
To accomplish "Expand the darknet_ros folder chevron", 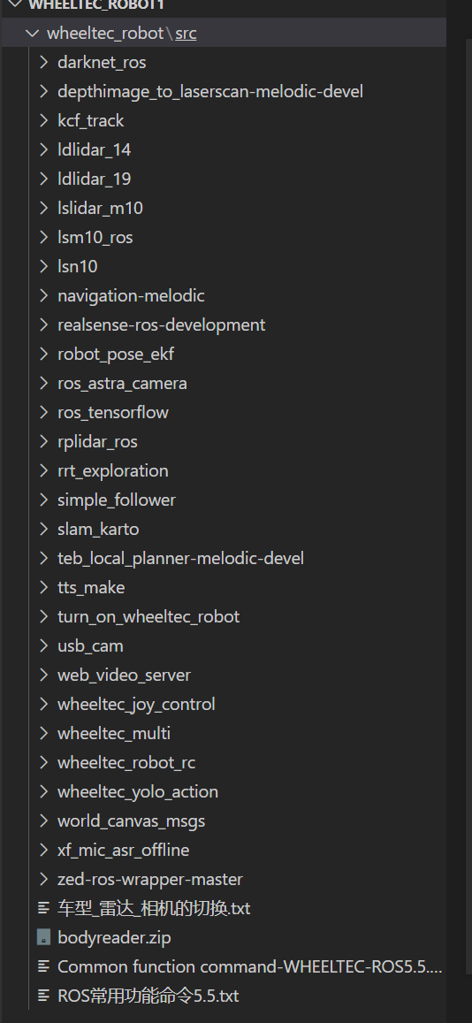I will (43, 62).
